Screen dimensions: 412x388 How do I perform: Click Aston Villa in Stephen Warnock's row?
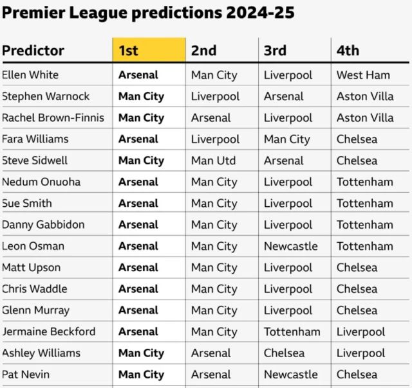(x=365, y=96)
